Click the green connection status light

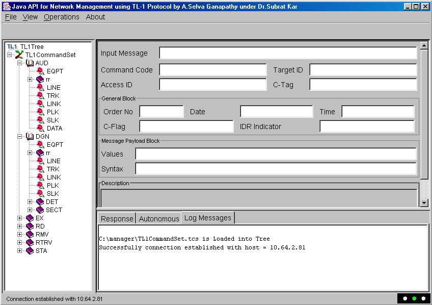tap(414, 298)
